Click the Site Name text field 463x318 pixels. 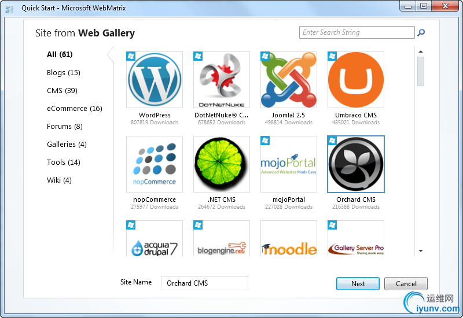tap(205, 283)
